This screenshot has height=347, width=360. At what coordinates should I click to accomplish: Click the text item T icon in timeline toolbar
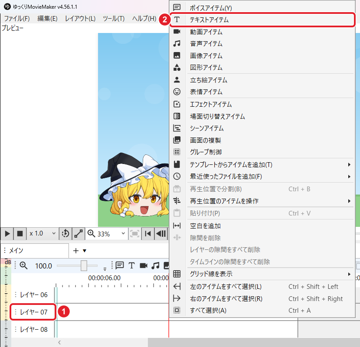[131, 266]
